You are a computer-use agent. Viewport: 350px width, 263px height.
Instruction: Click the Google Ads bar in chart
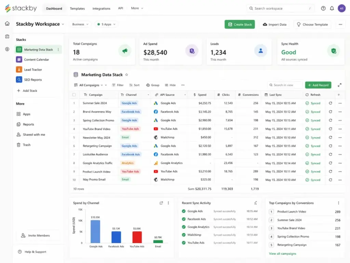click(95, 231)
